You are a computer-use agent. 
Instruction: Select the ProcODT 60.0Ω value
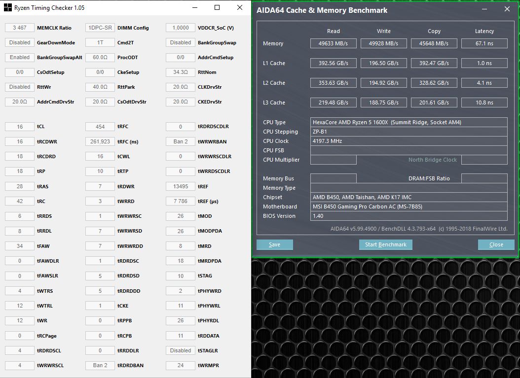(x=100, y=57)
